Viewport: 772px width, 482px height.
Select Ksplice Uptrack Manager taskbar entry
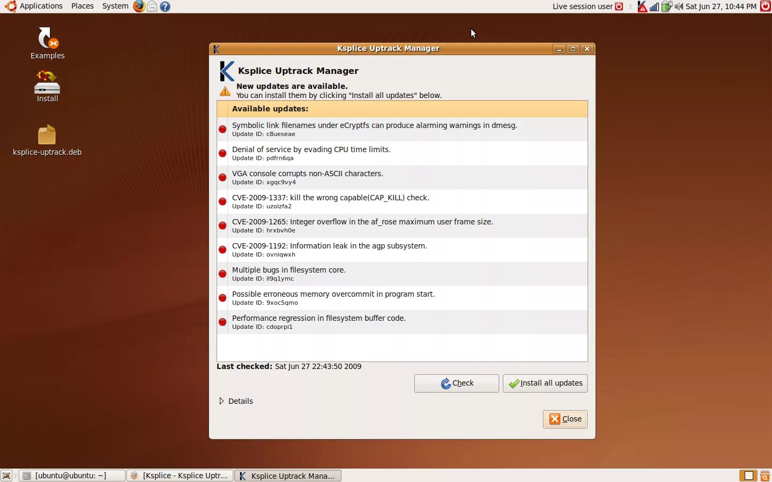coord(288,476)
